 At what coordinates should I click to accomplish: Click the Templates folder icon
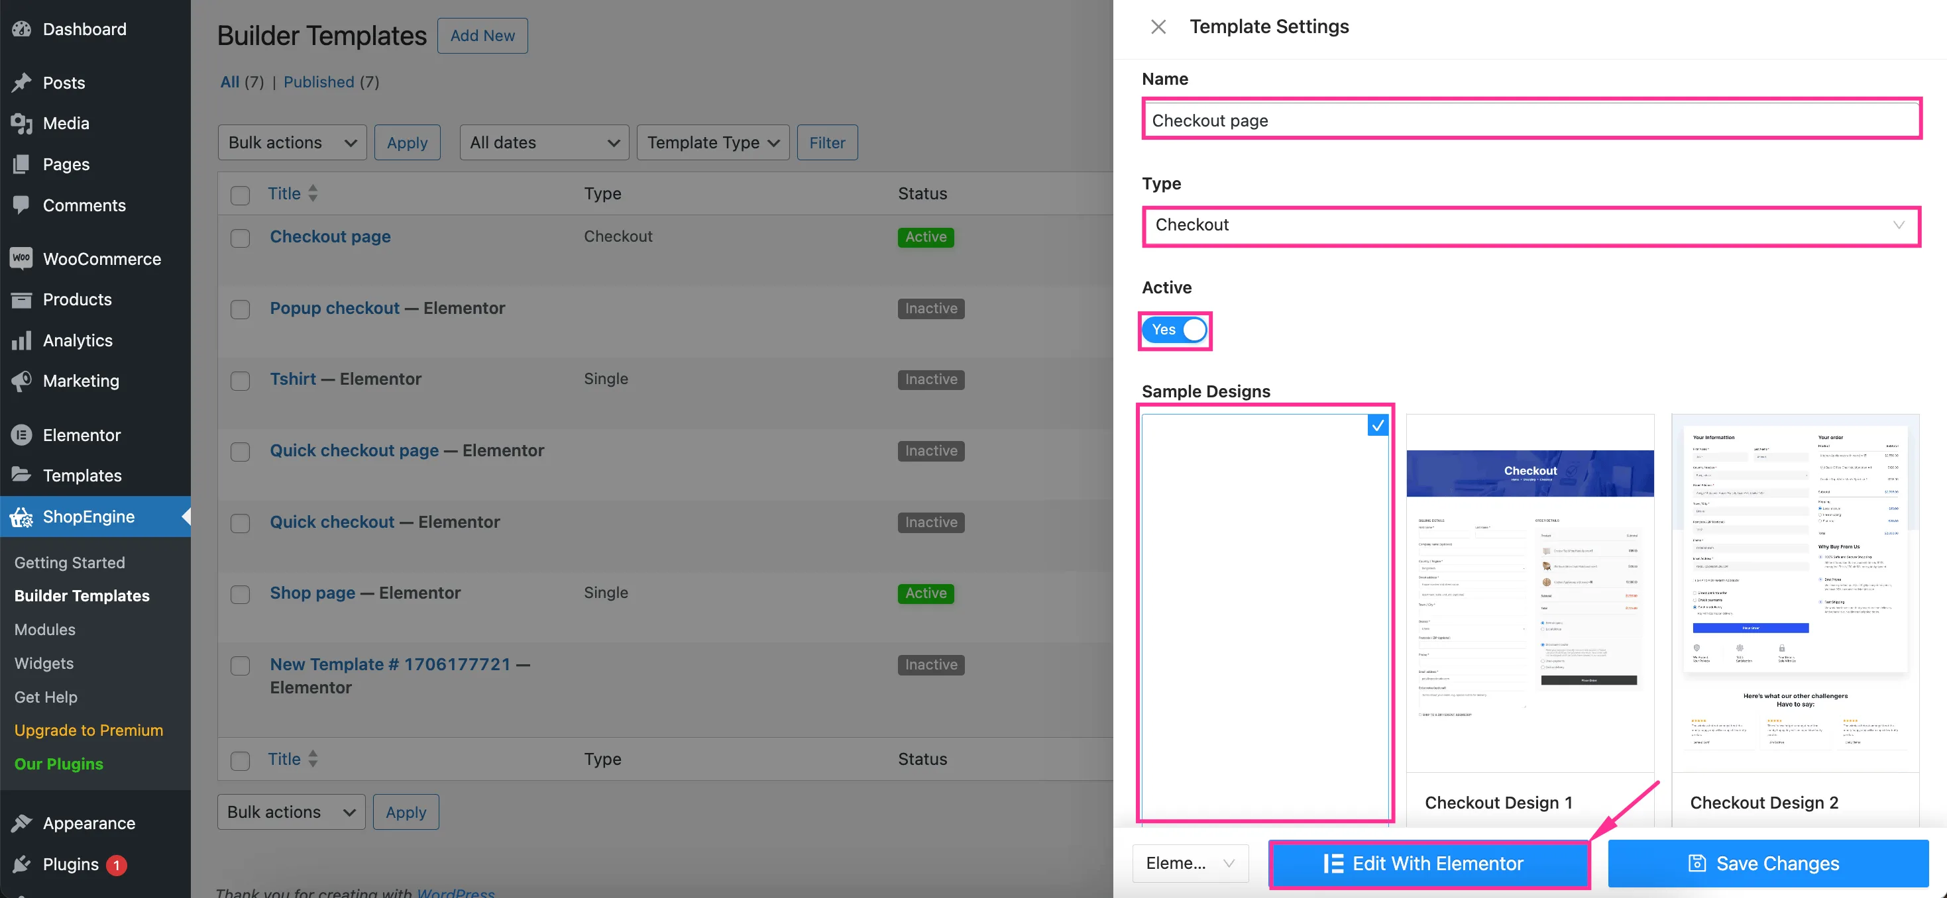pyautogui.click(x=22, y=475)
